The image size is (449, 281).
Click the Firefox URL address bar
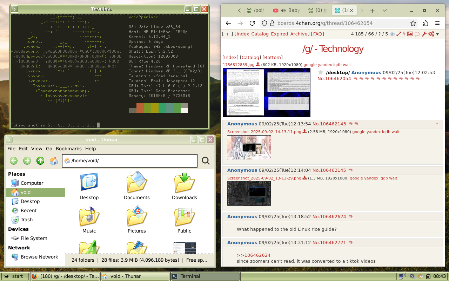(339, 23)
